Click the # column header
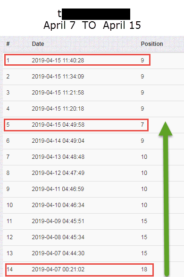 tap(8, 44)
